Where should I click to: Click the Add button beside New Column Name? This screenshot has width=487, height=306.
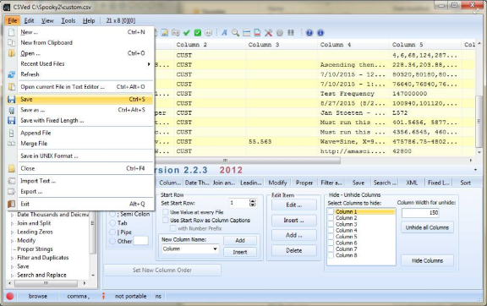tap(240, 240)
